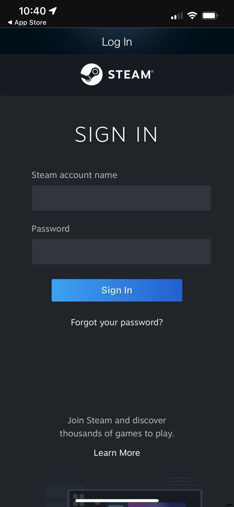Tap the STEAM wordmark text

130,75
